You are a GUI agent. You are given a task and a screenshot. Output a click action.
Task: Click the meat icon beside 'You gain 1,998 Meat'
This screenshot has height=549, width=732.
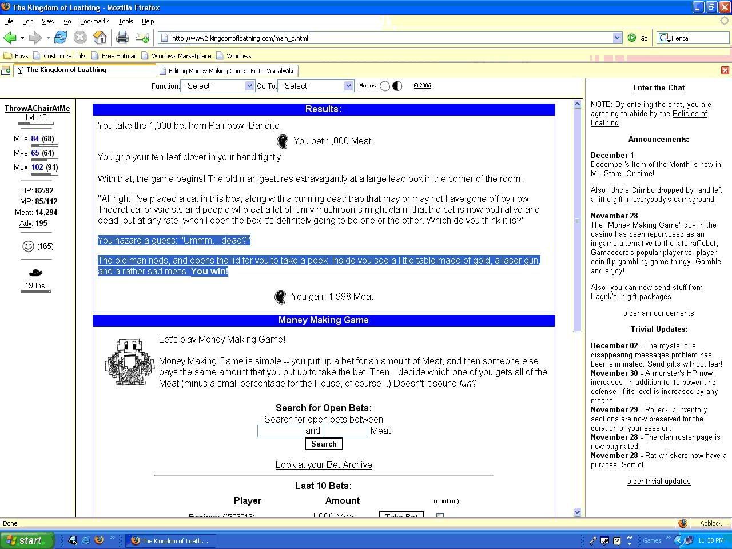[x=280, y=297]
